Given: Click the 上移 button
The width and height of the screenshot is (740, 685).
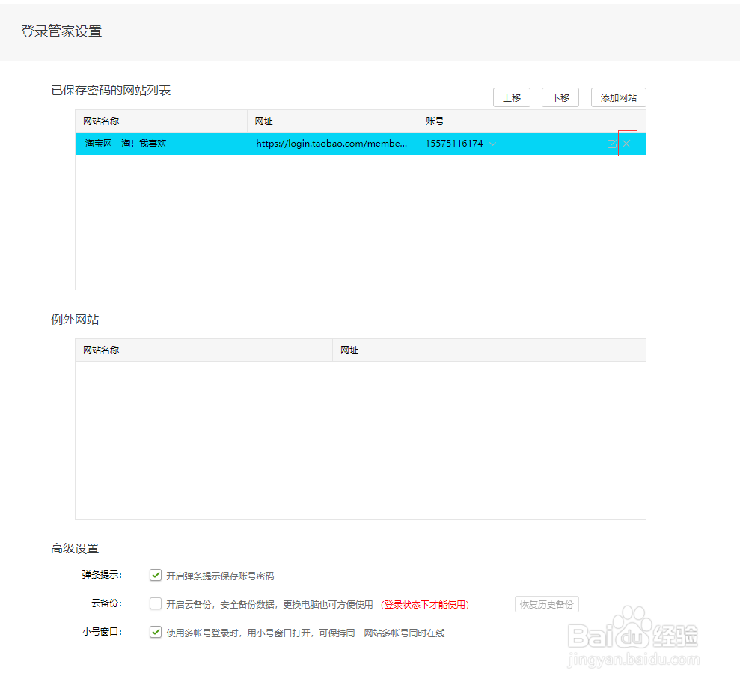Looking at the screenshot, I should pos(512,97).
